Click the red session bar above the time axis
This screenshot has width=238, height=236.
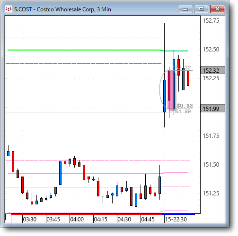click(87, 214)
